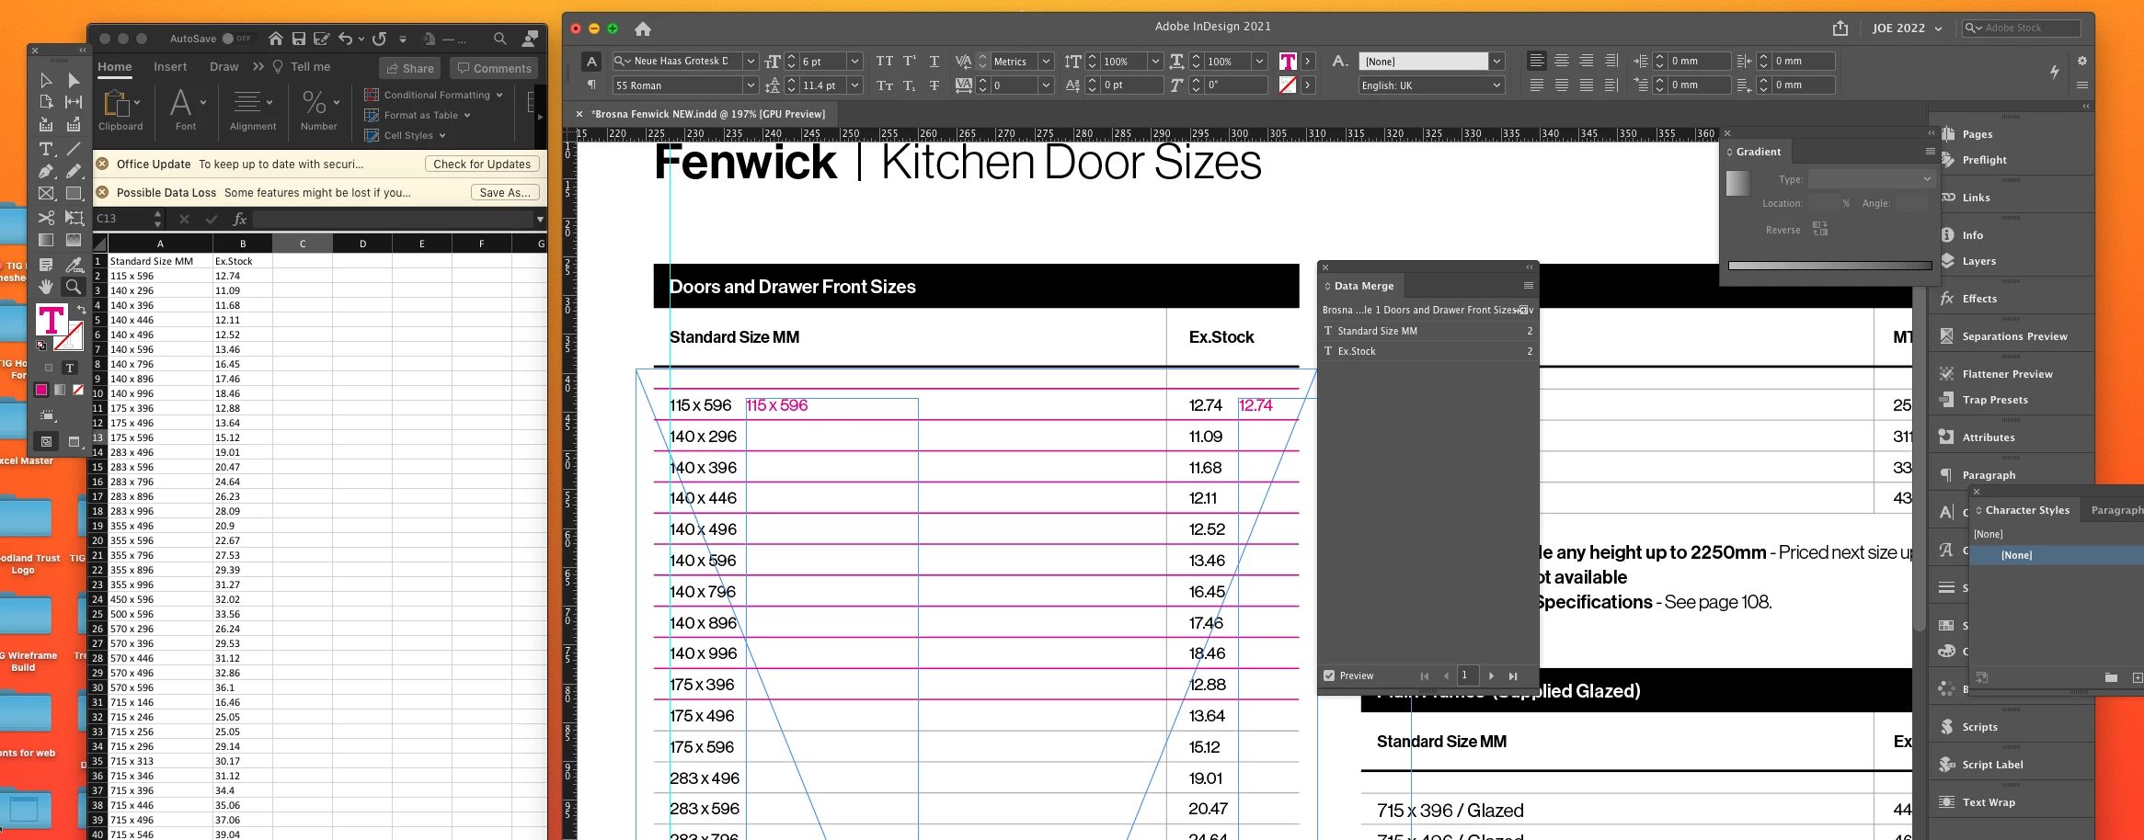Open the Data Merge panel menu
This screenshot has width=2144, height=840.
click(x=1528, y=286)
